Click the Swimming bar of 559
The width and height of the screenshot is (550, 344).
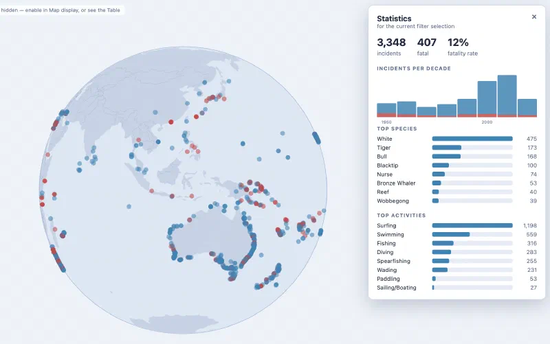click(451, 234)
